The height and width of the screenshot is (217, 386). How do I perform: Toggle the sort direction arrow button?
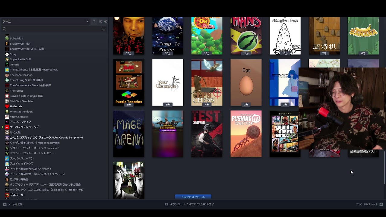[94, 21]
